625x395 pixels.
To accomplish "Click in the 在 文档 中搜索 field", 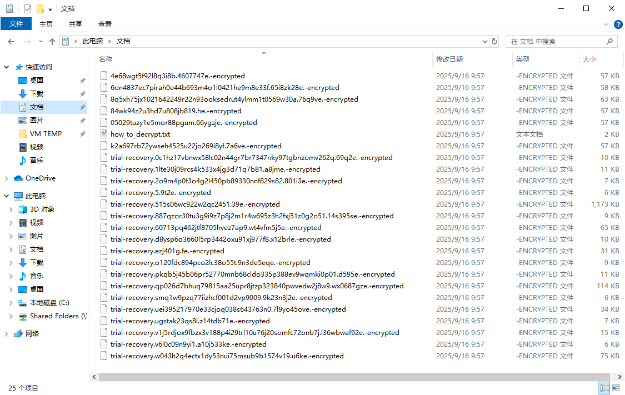I will pyautogui.click(x=556, y=42).
